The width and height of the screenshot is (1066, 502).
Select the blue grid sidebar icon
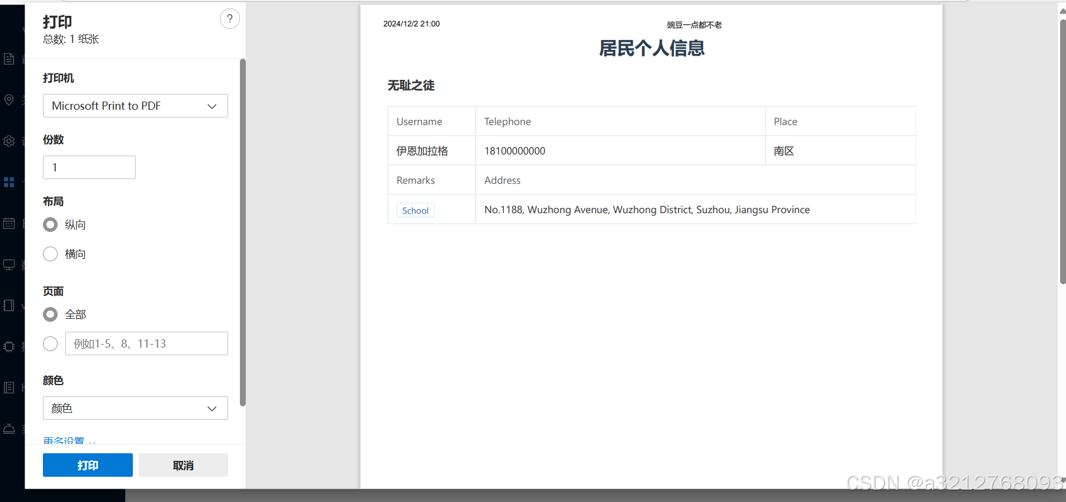(x=9, y=182)
